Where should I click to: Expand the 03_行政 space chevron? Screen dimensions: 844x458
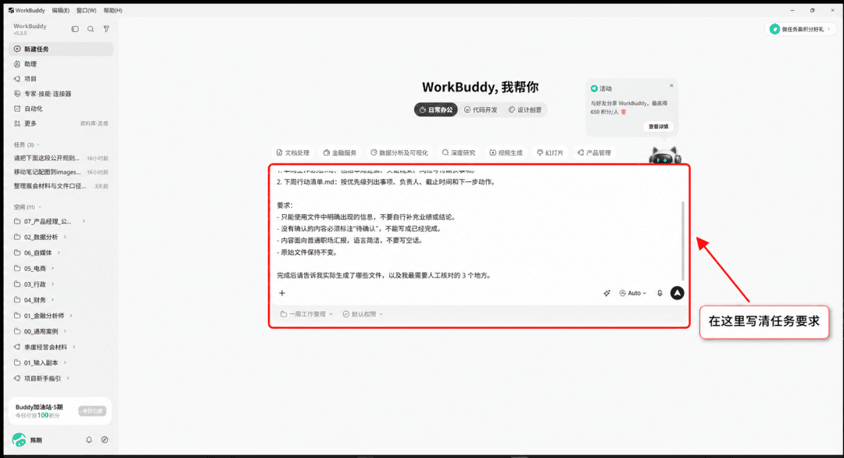(53, 284)
